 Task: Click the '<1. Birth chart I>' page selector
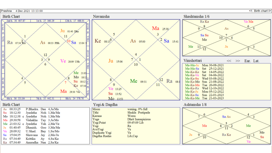(x=260, y=11)
